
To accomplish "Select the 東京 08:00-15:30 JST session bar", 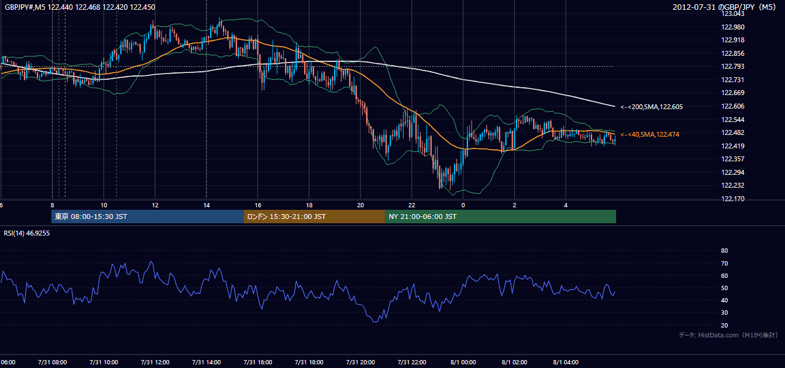I will [x=147, y=217].
